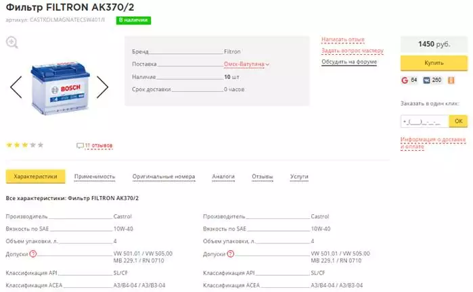The width and height of the screenshot is (473, 292).
Task: Open the 11 отзывов reviews link
Action: pyautogui.click(x=99, y=145)
